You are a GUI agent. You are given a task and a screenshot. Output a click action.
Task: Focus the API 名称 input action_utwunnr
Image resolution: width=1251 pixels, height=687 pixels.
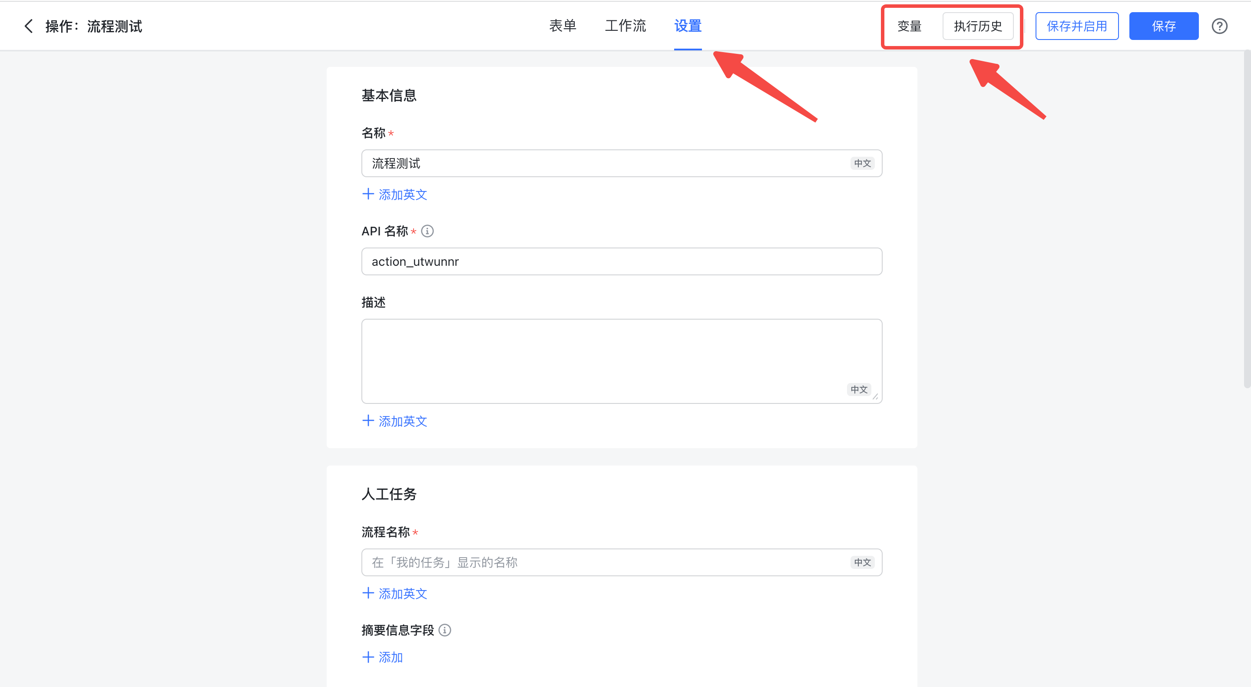(622, 262)
